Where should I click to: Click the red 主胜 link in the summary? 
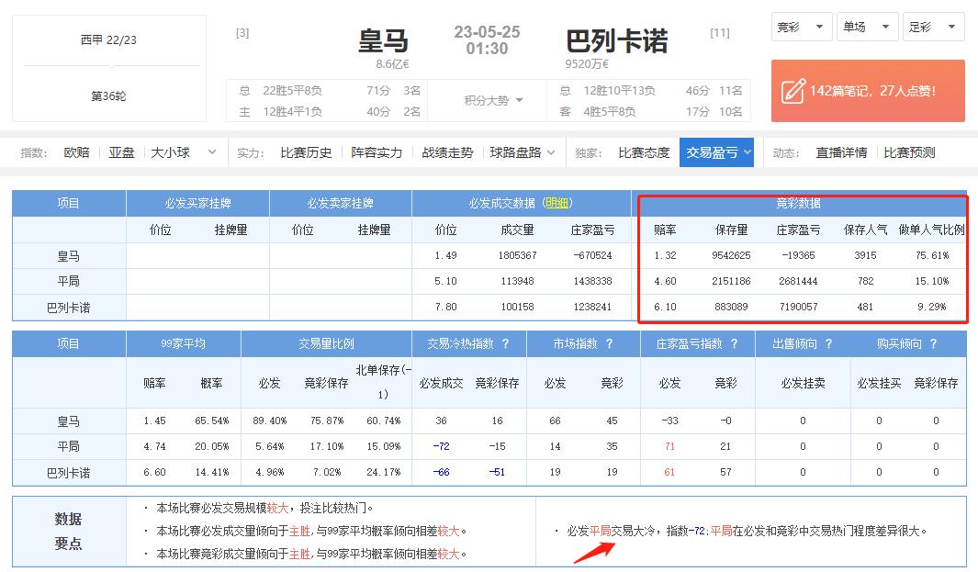click(x=298, y=533)
